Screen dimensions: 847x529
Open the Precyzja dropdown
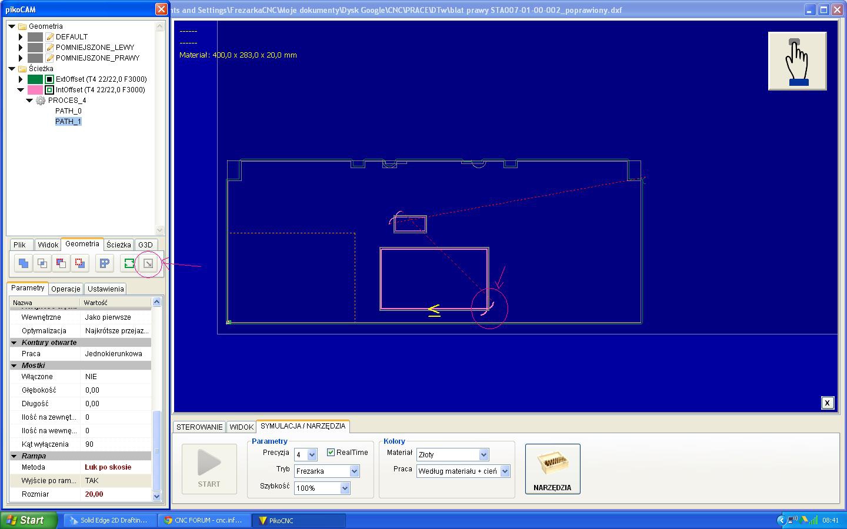coord(312,454)
